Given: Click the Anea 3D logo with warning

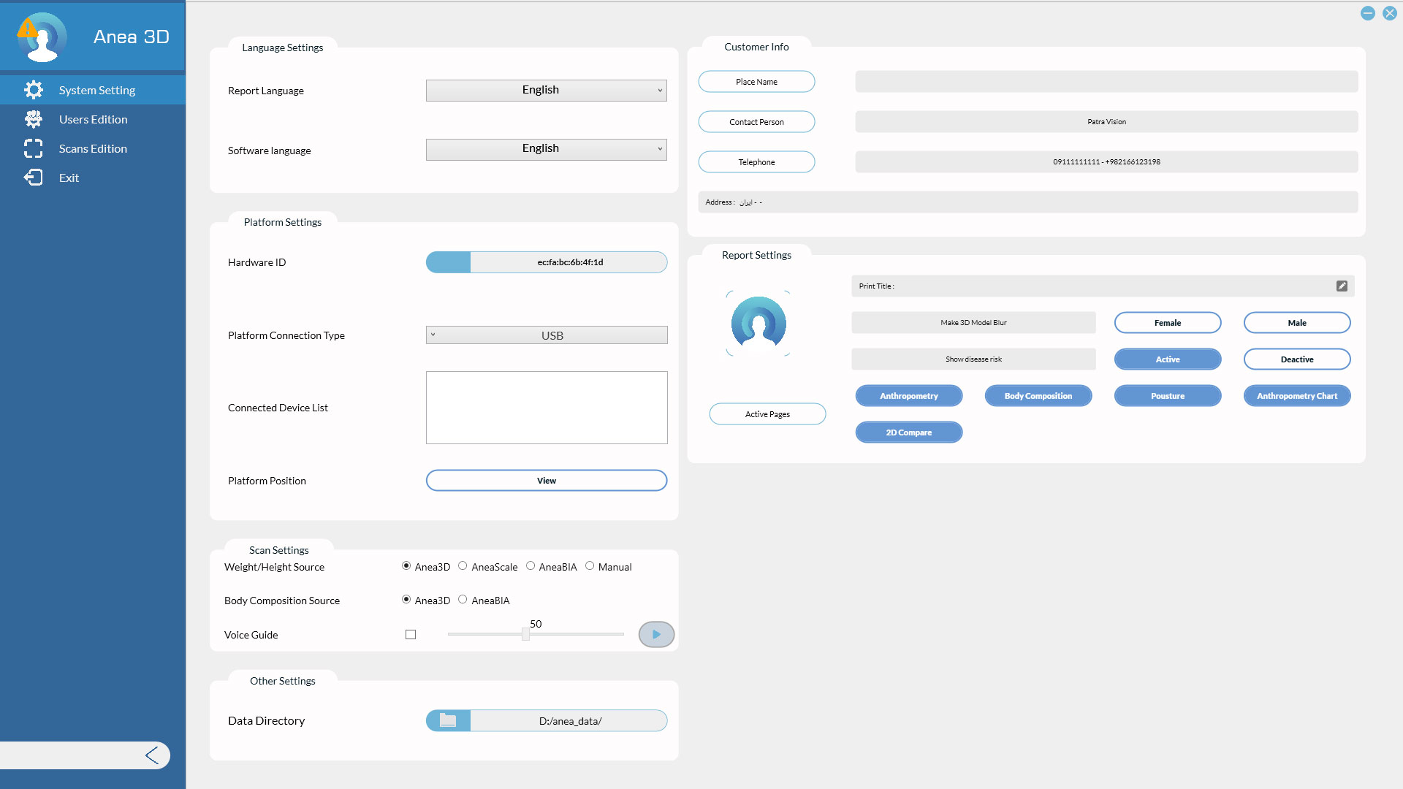Looking at the screenshot, I should pos(42,37).
